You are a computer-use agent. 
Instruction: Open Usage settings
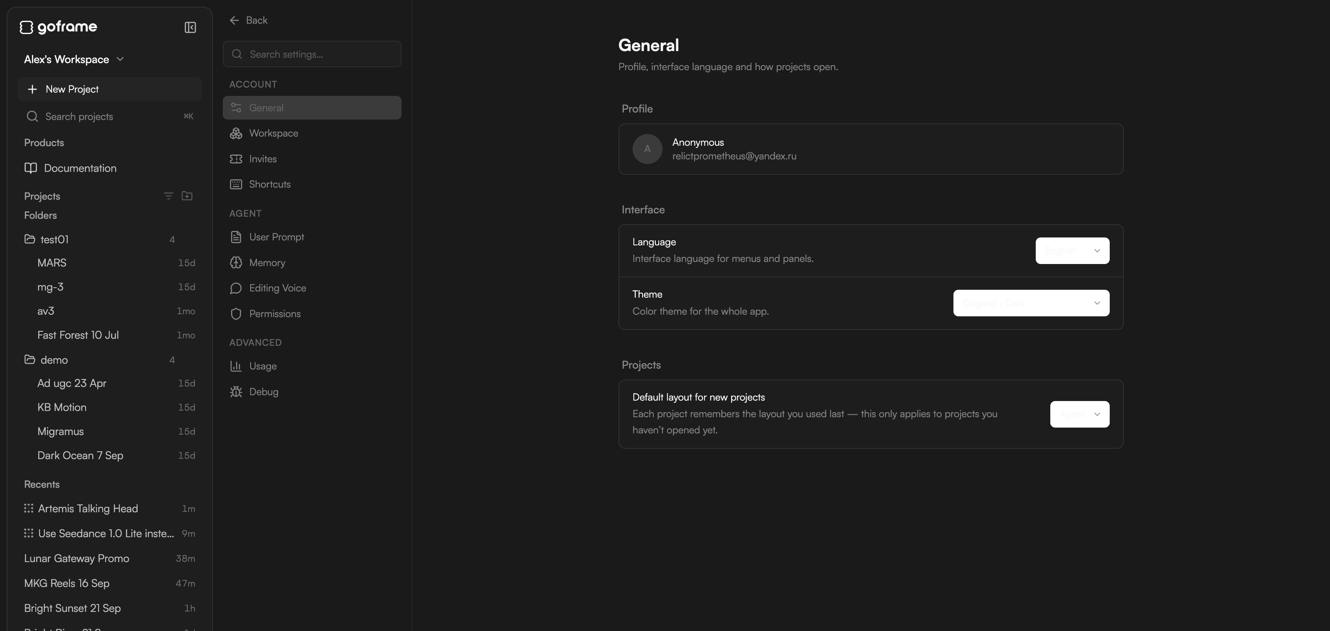pyautogui.click(x=312, y=366)
